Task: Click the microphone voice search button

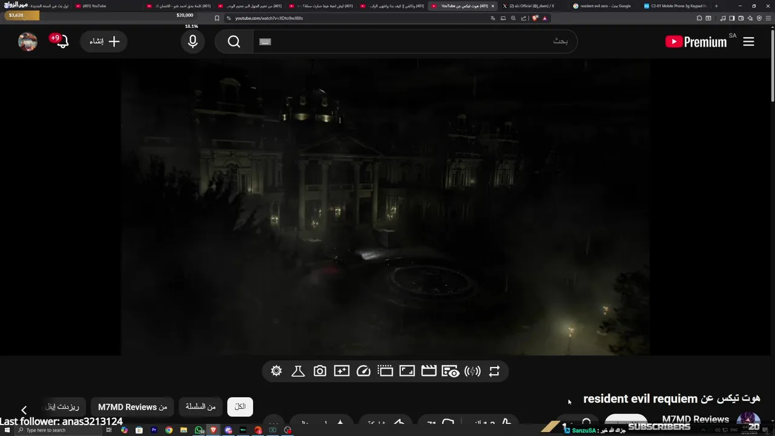Action: pyautogui.click(x=193, y=41)
